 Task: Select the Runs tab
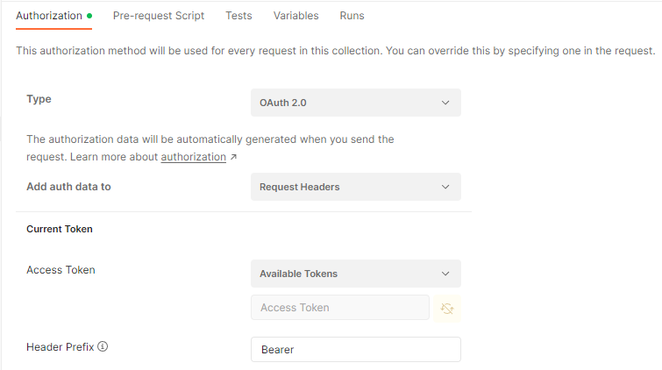coord(352,16)
